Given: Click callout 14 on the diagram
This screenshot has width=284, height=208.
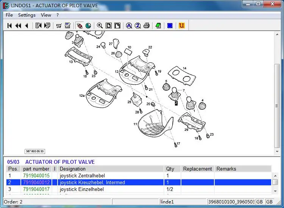Looking at the screenshot, I should (184, 68).
